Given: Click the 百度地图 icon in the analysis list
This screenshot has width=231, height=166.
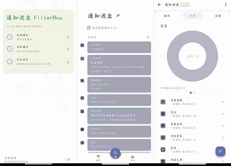Looking at the screenshot, I should coord(163,102).
